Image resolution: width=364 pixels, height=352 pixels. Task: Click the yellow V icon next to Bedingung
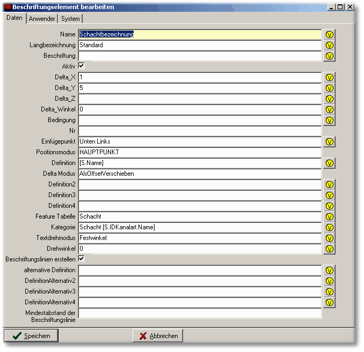click(x=330, y=120)
